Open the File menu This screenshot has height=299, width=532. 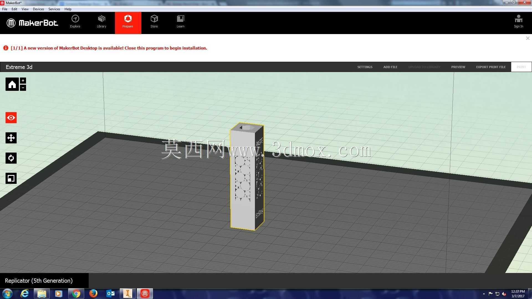coord(5,9)
